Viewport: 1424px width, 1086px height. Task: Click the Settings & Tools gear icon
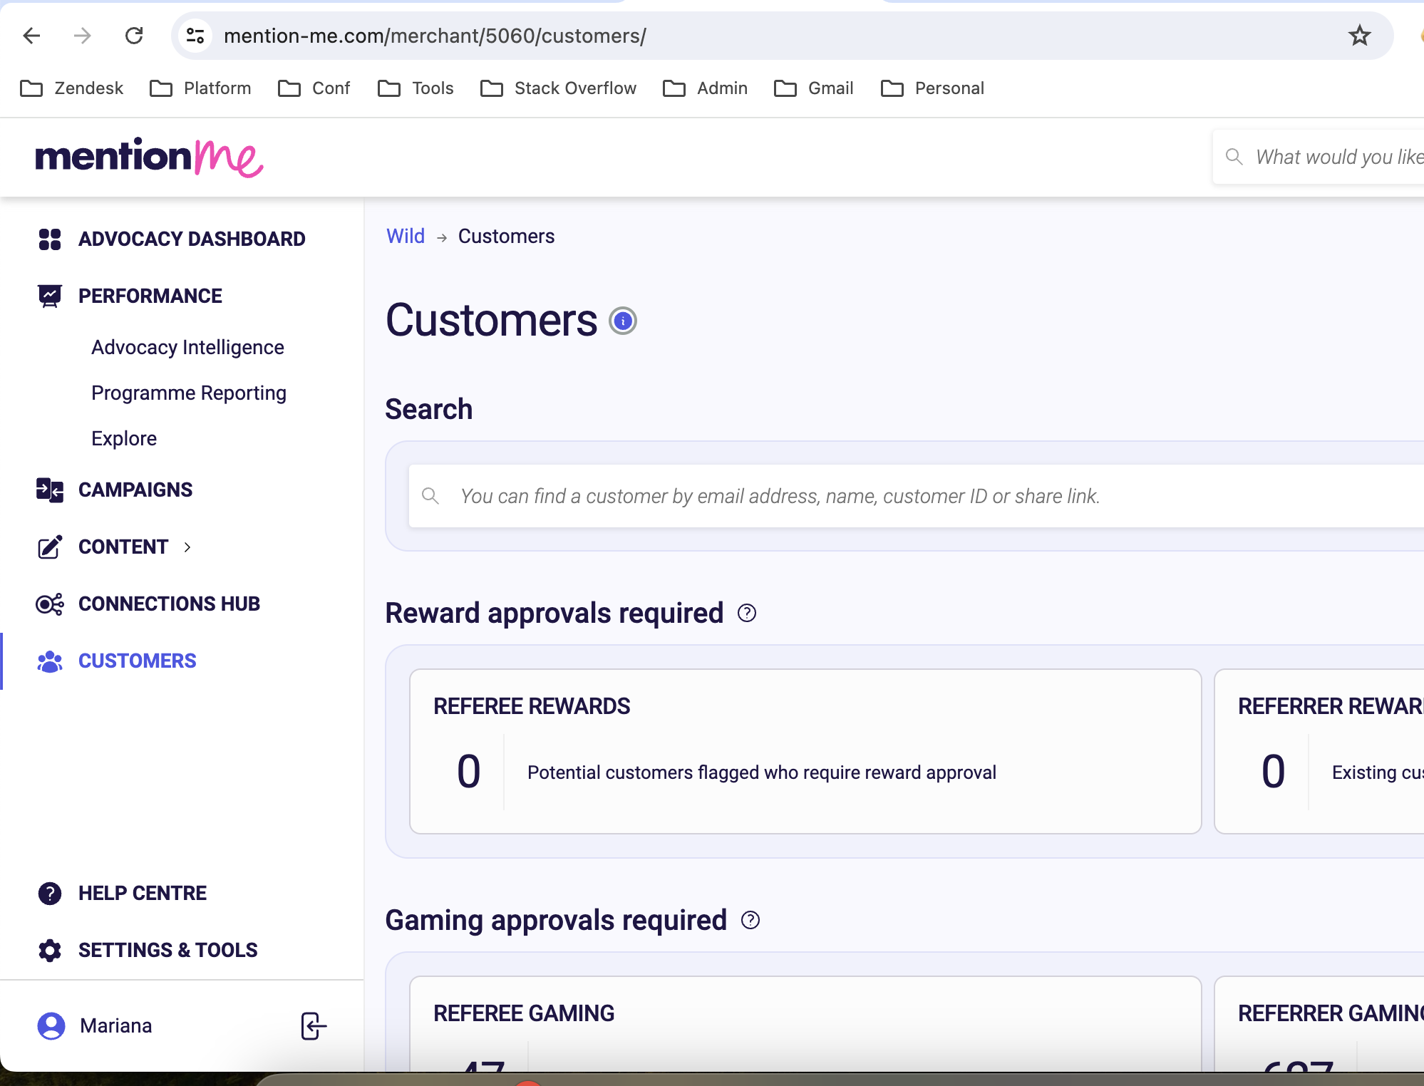50,951
